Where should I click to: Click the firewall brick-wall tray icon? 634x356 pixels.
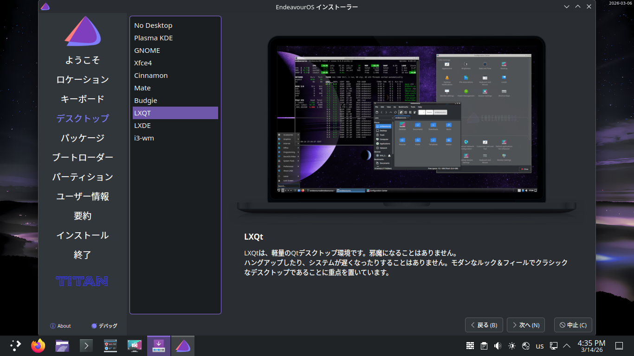point(470,346)
